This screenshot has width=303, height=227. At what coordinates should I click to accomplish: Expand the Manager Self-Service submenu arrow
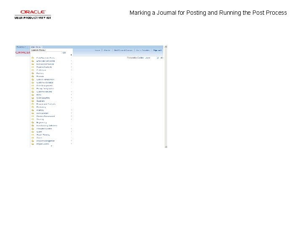click(71, 64)
